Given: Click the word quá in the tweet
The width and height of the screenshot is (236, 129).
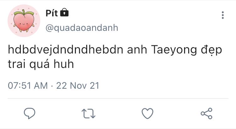Looking at the screenshot, I should pos(40,65).
